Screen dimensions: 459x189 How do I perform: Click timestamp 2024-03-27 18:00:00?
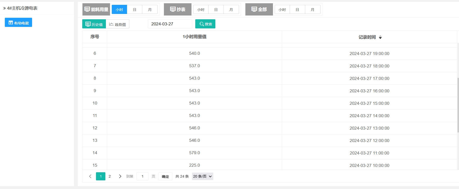click(369, 66)
